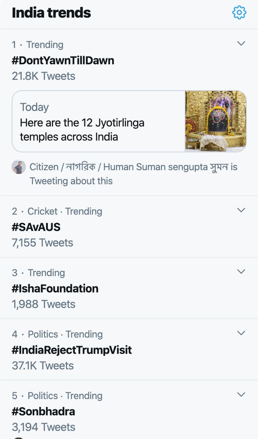Click the 'Today' label on the Moment card
The height and width of the screenshot is (439, 258).
pyautogui.click(x=34, y=107)
